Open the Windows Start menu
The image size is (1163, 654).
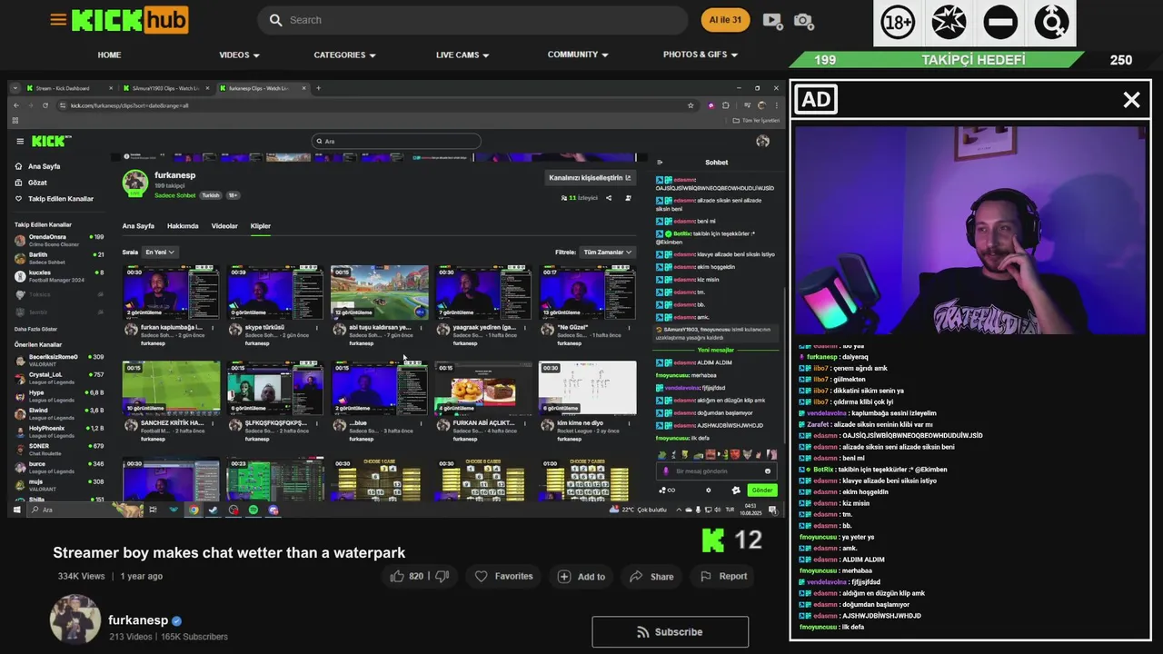pos(15,510)
